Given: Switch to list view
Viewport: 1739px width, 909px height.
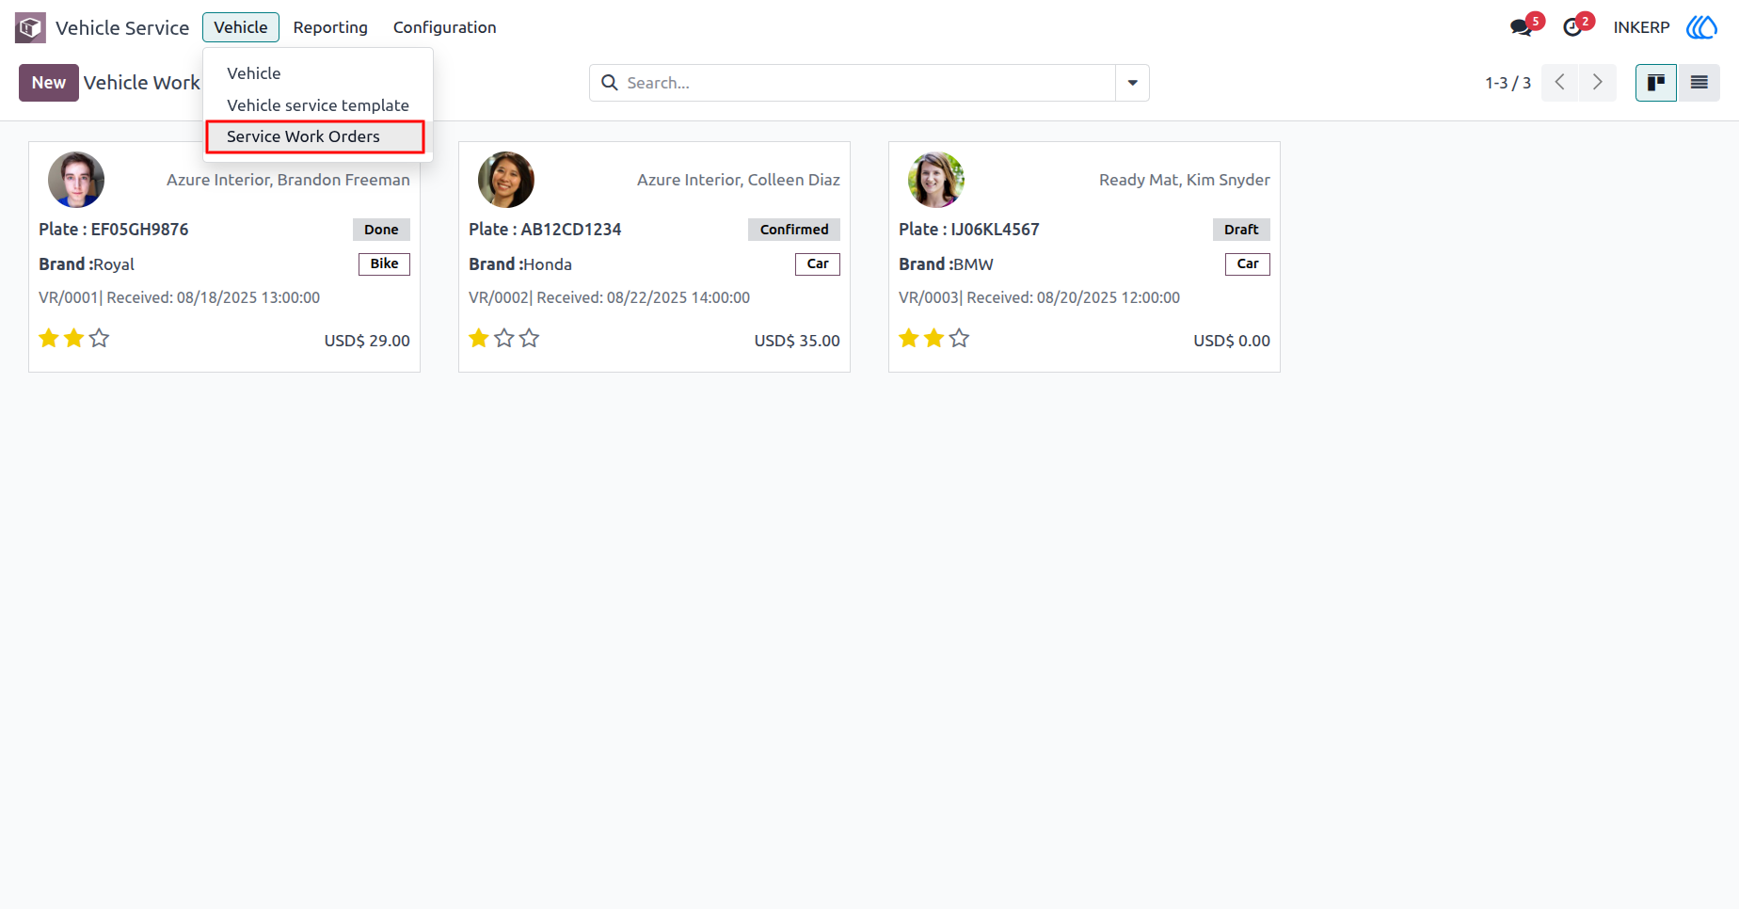Looking at the screenshot, I should click(x=1699, y=83).
